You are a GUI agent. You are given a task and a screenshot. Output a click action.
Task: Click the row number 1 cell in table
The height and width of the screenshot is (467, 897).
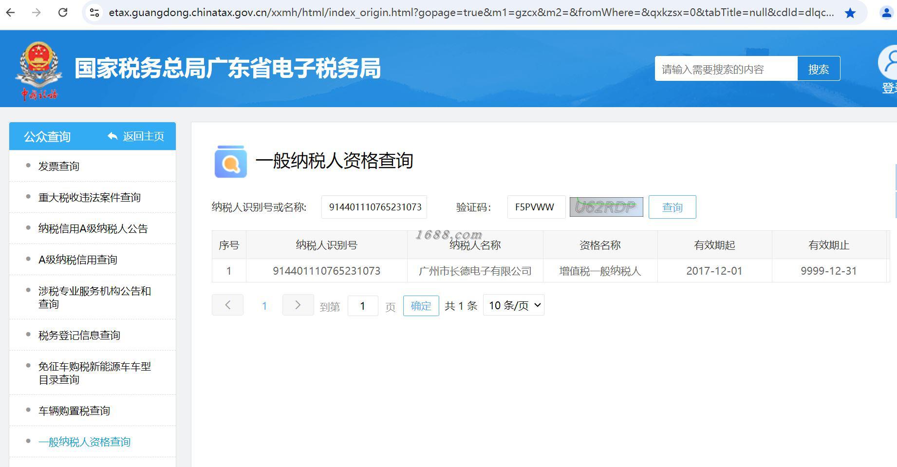coord(229,271)
